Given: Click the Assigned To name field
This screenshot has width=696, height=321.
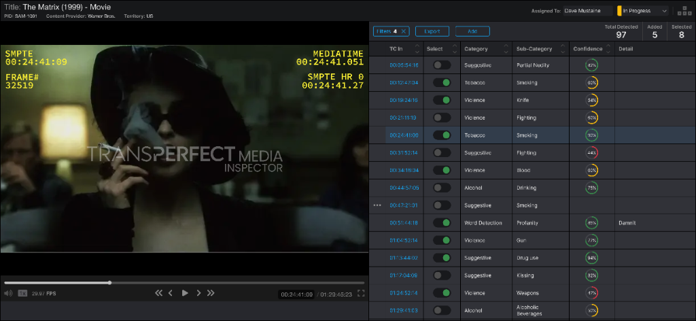Looking at the screenshot, I should [x=587, y=11].
